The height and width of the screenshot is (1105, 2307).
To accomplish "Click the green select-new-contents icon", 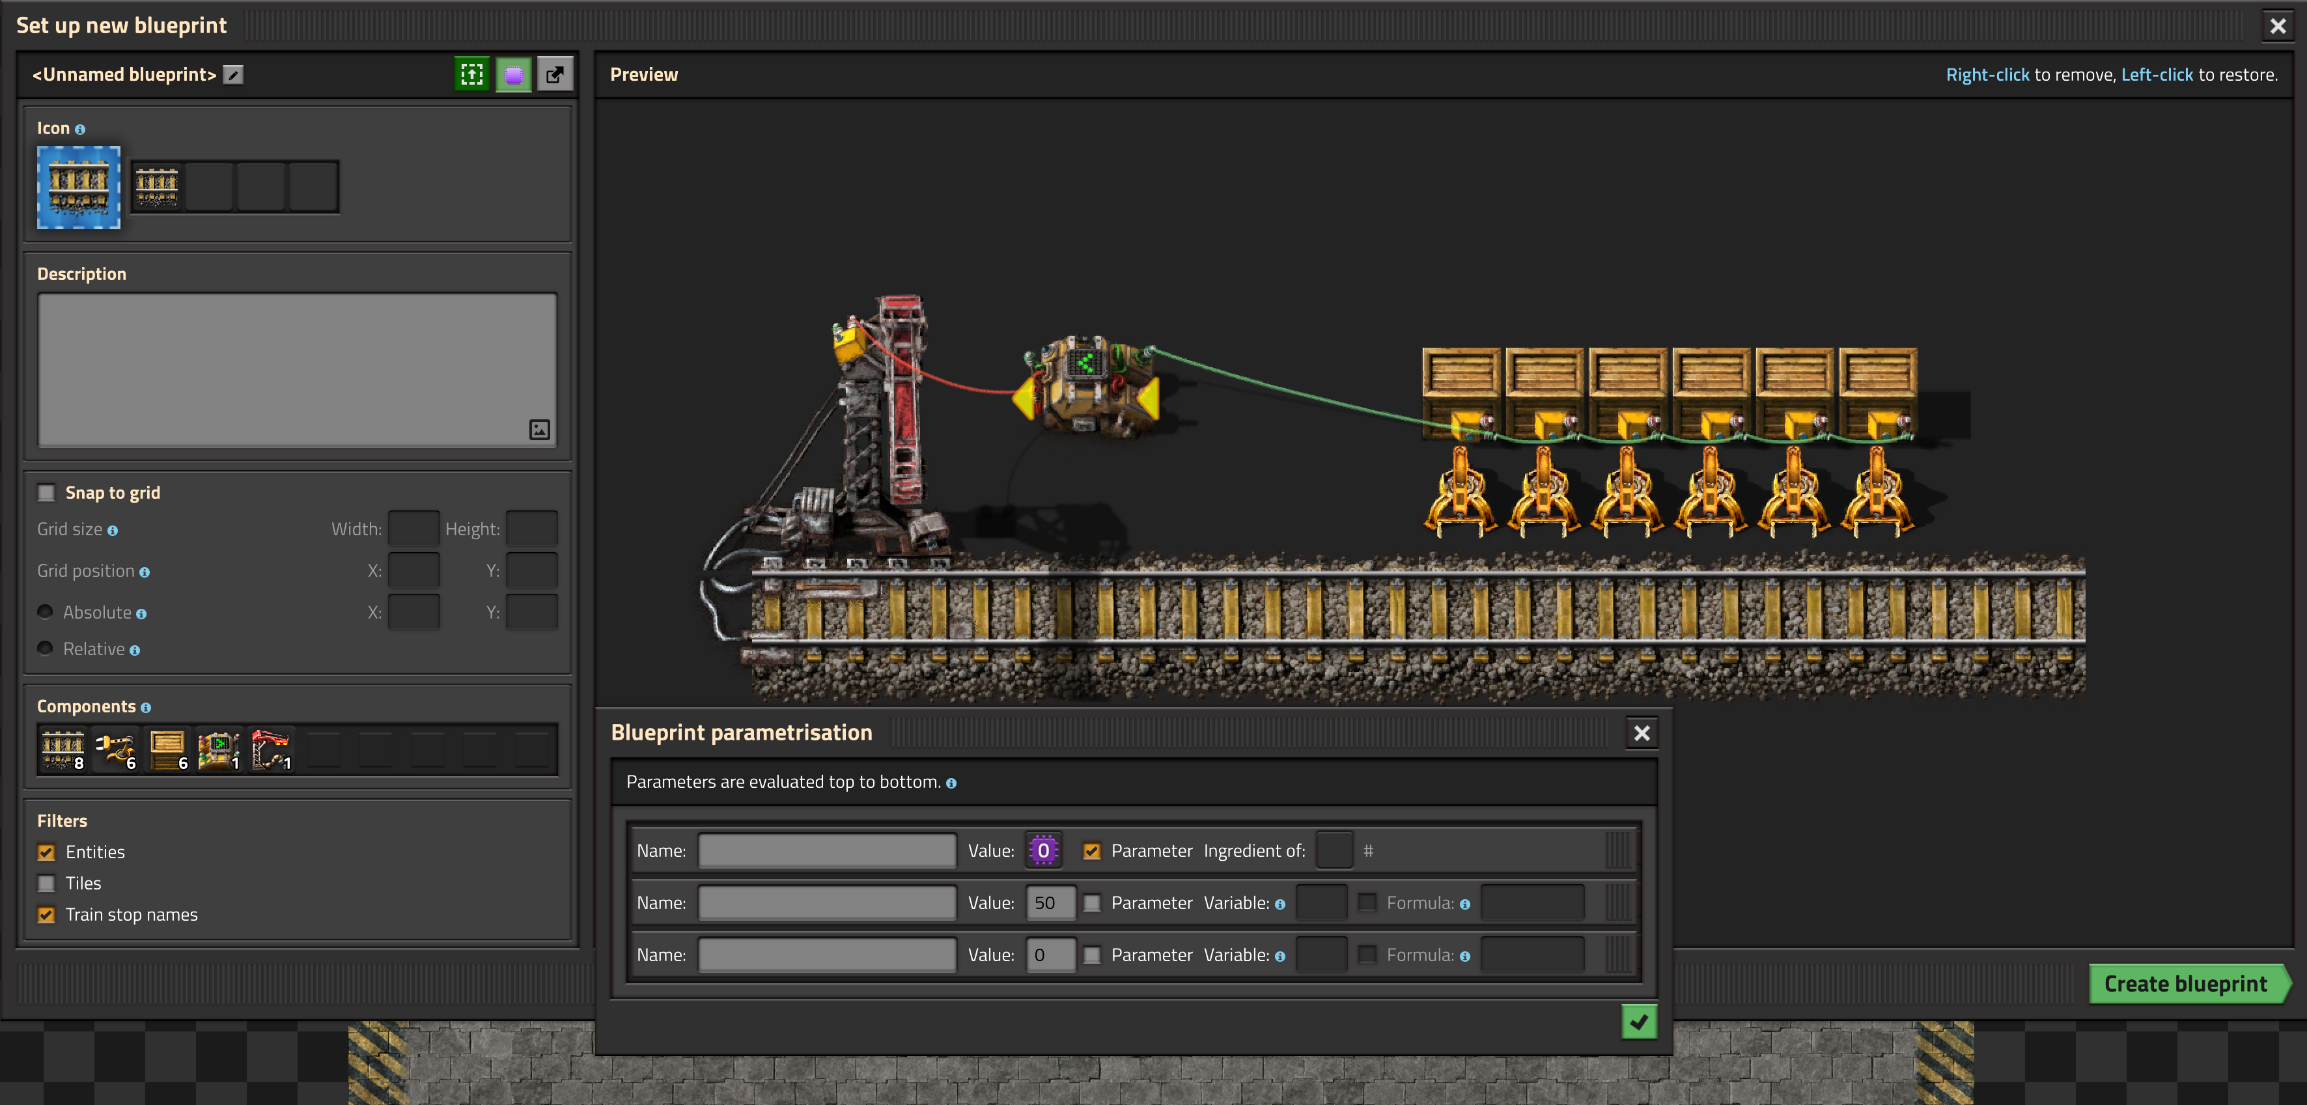I will (x=472, y=74).
